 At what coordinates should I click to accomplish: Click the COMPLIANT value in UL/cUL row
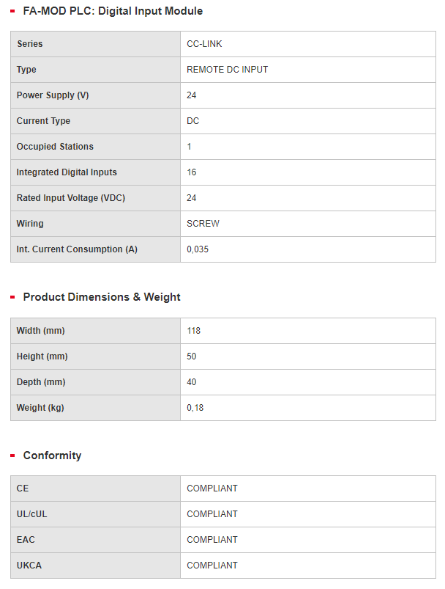pyautogui.click(x=212, y=514)
